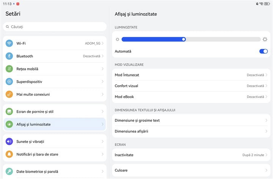This screenshot has height=179, width=273.
Task: Open Mai multe conexiuni row
Action: pos(55,94)
